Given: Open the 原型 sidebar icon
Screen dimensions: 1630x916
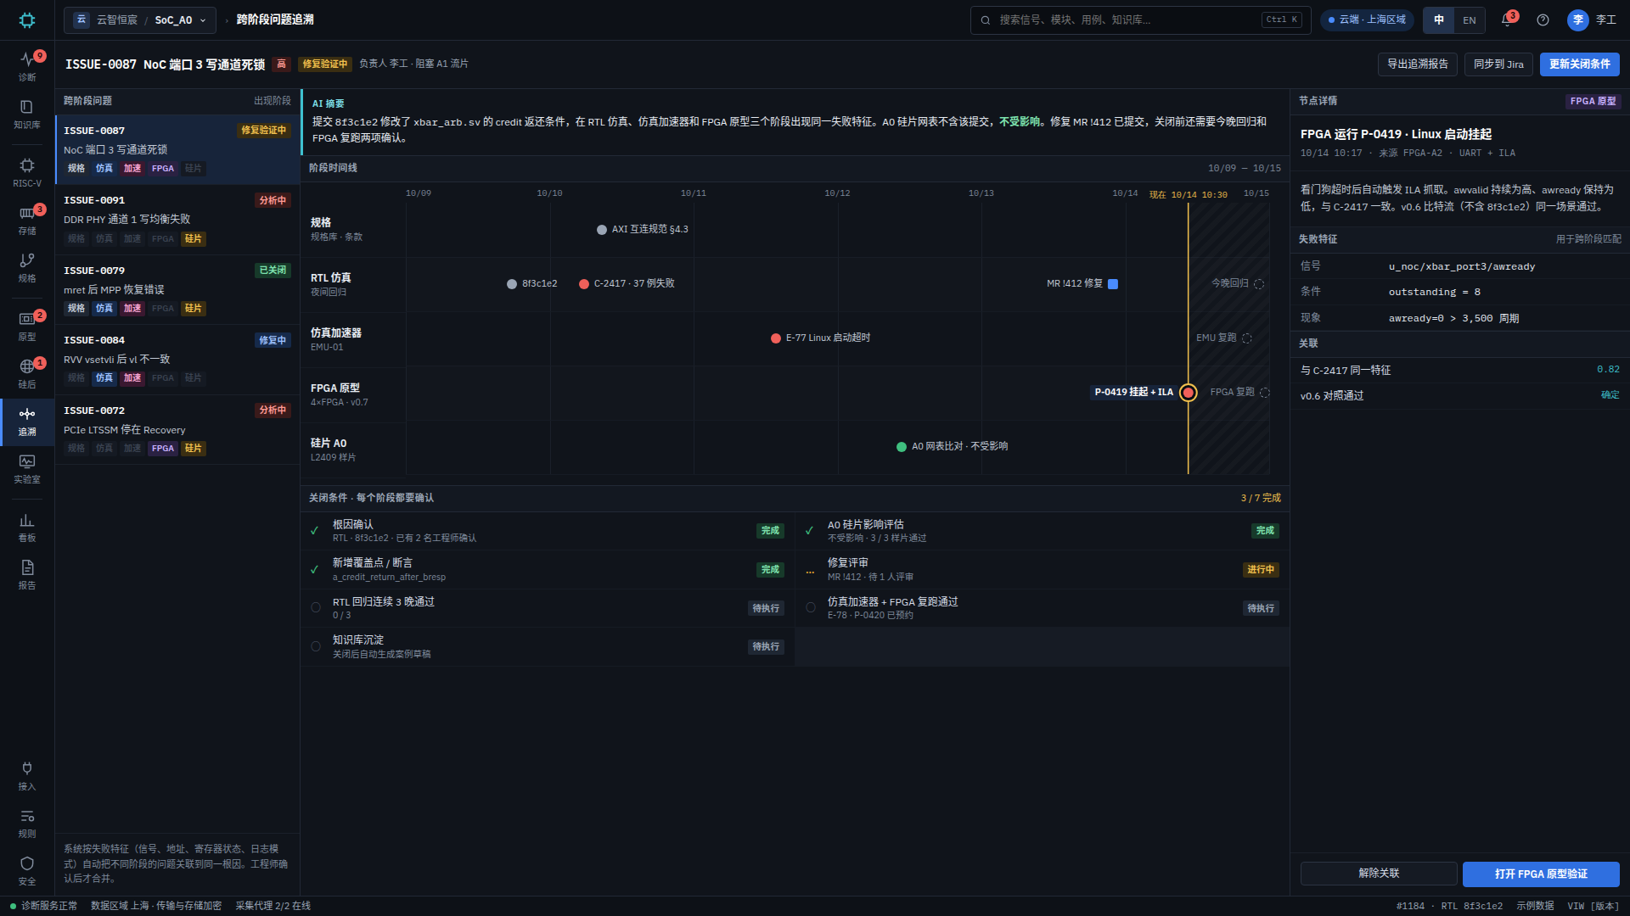Looking at the screenshot, I should point(27,326).
